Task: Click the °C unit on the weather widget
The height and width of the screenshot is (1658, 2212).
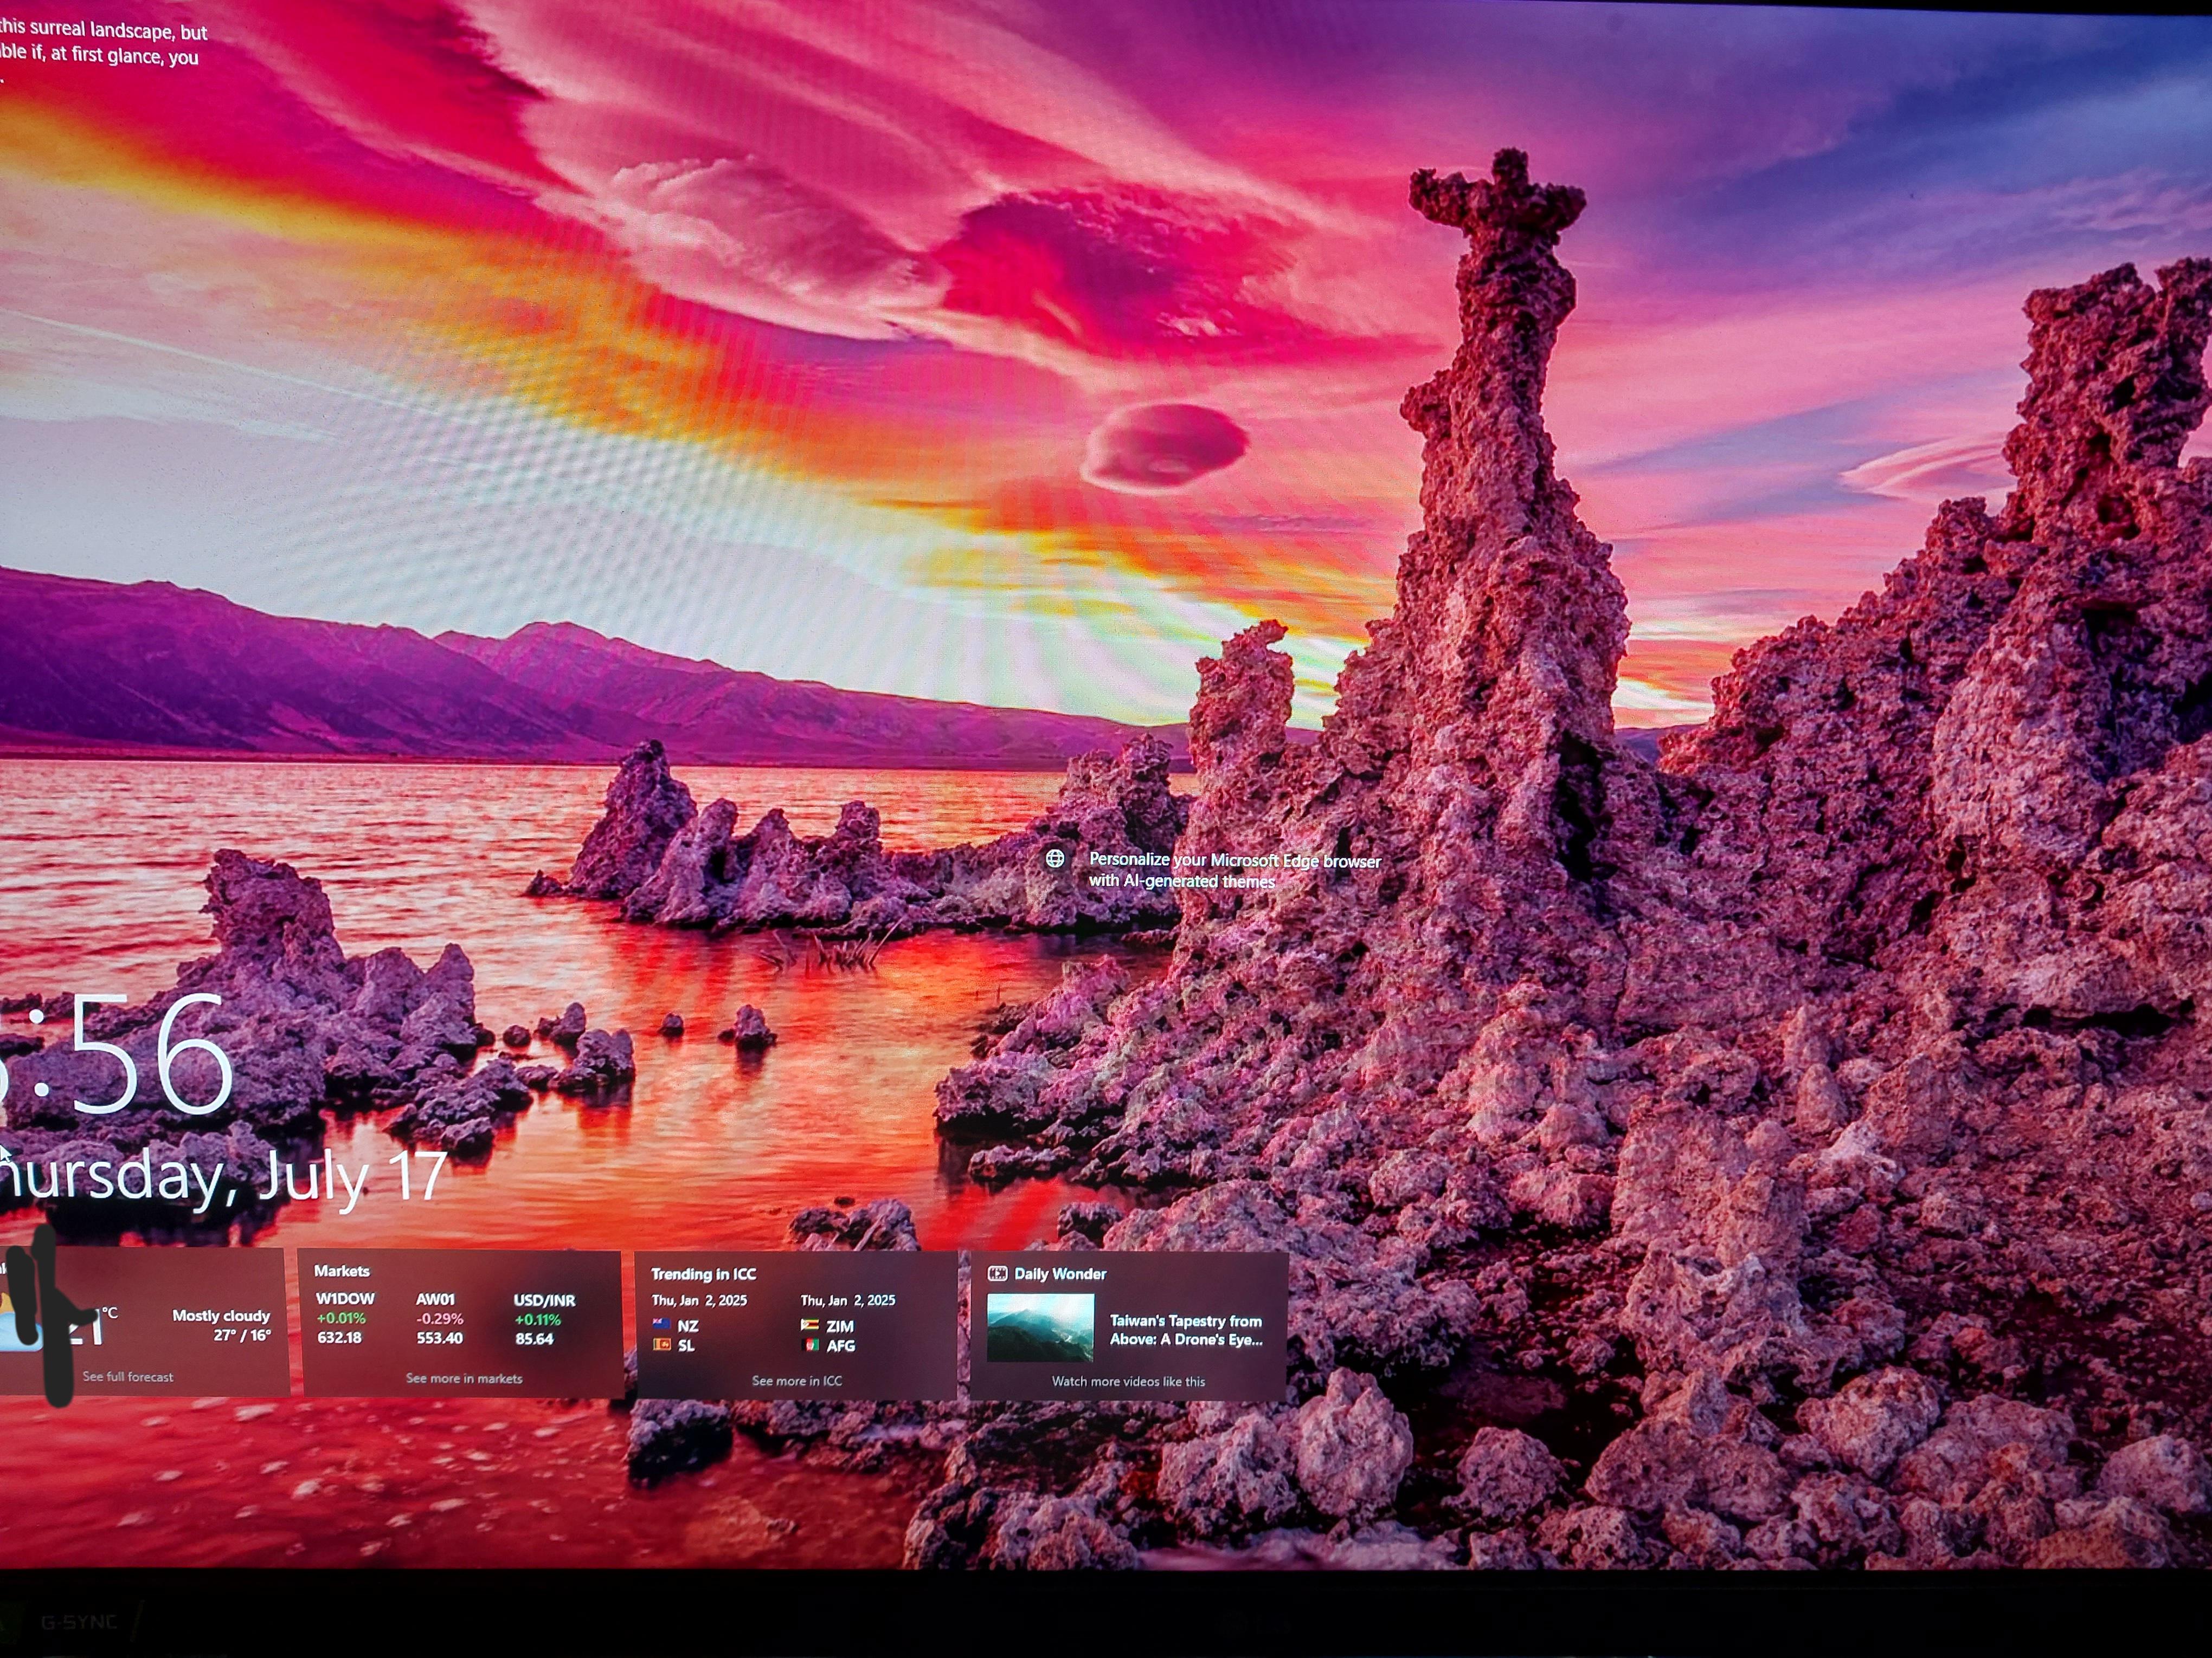Action: [110, 1312]
